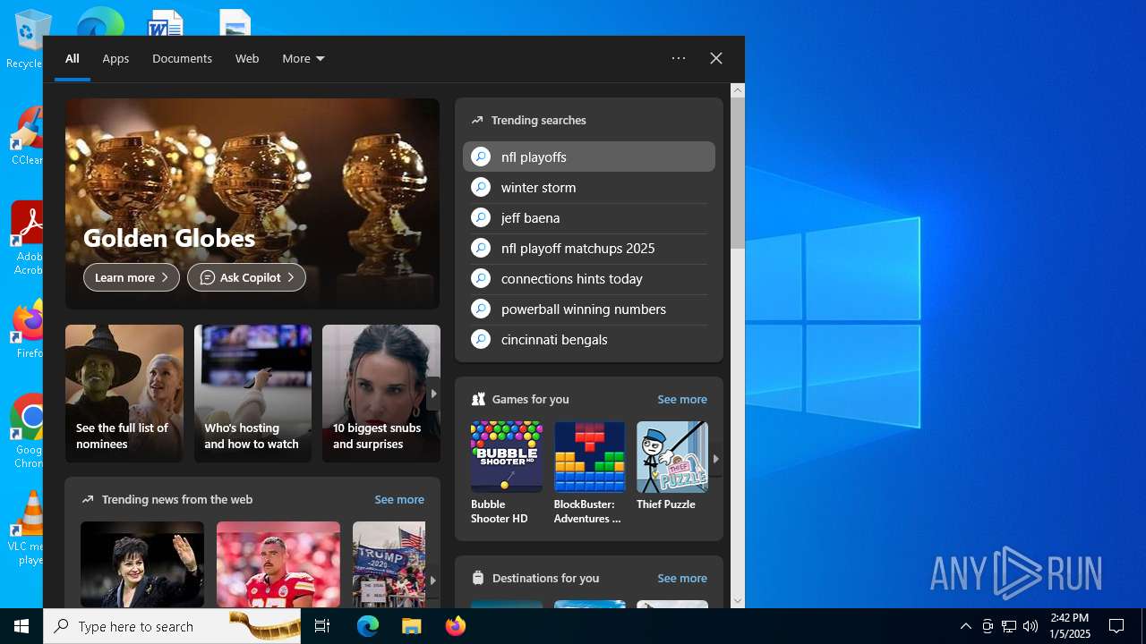This screenshot has height=644, width=1146.
Task: Switch to the Apps tab
Action: (115, 58)
